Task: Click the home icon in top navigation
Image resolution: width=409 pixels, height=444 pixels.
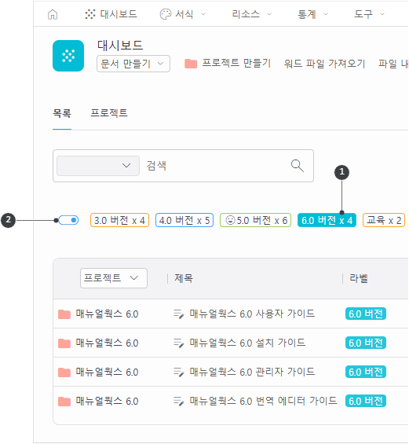Action: 53,14
